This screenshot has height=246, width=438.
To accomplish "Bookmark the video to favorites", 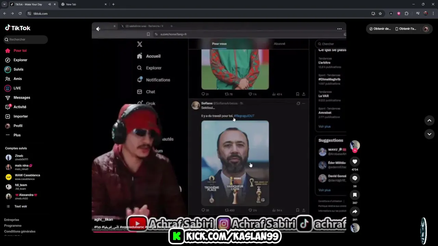I will (x=355, y=195).
